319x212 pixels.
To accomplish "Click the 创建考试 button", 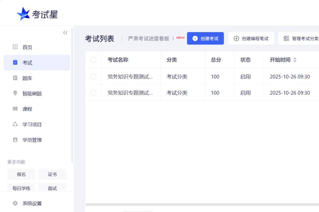I will pos(205,39).
